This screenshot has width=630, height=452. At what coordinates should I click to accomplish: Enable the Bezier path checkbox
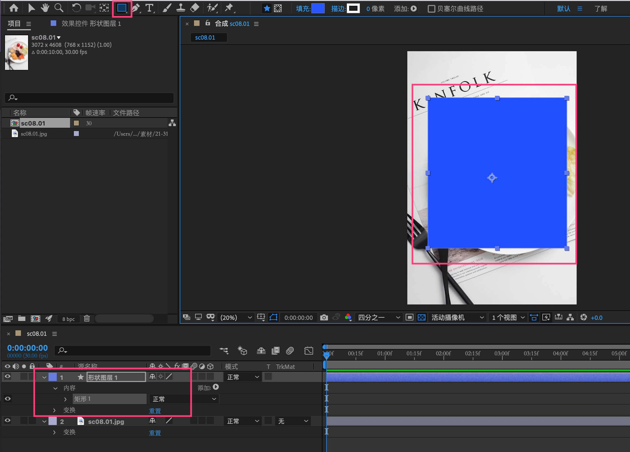[x=431, y=9]
